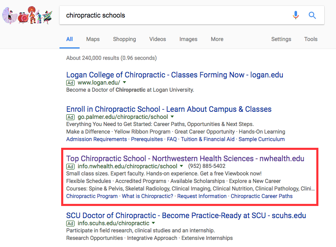336x247 pixels.
Task: Expand the dropdown arrow next to go.palmer.edu URL
Action: coord(172,117)
